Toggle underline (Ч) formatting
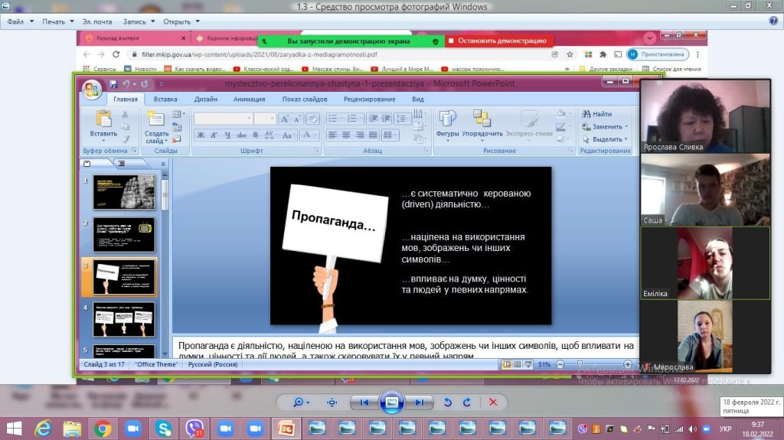784x440 pixels. [227, 135]
